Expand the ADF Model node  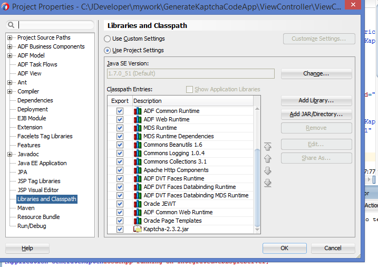tap(9, 55)
